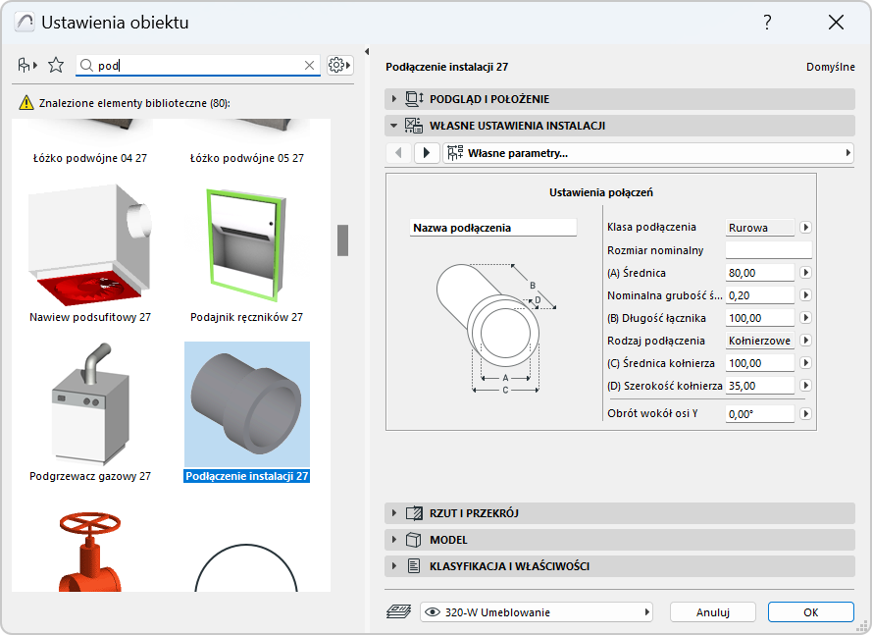The height and width of the screenshot is (635, 872).
Task: Open search settings gear menu
Action: click(339, 66)
